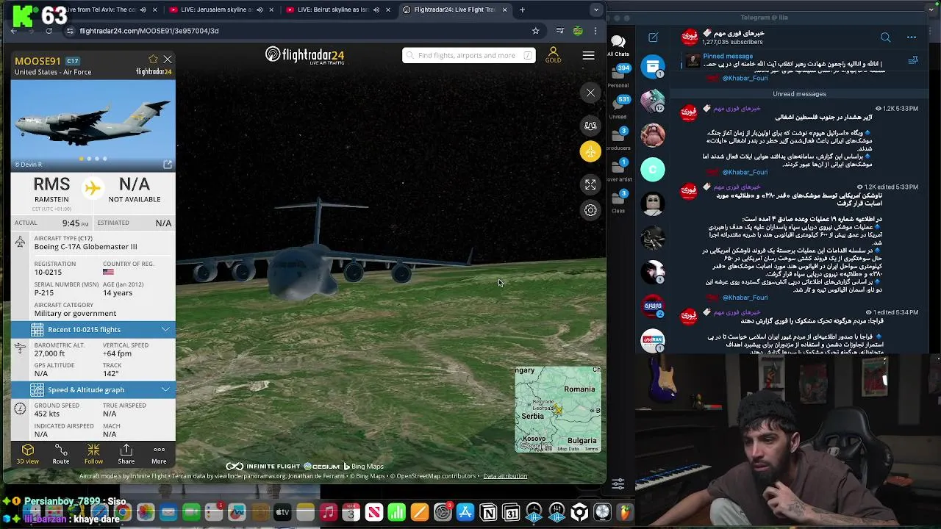Open the GOLD account profile
This screenshot has height=529, width=941.
(553, 54)
